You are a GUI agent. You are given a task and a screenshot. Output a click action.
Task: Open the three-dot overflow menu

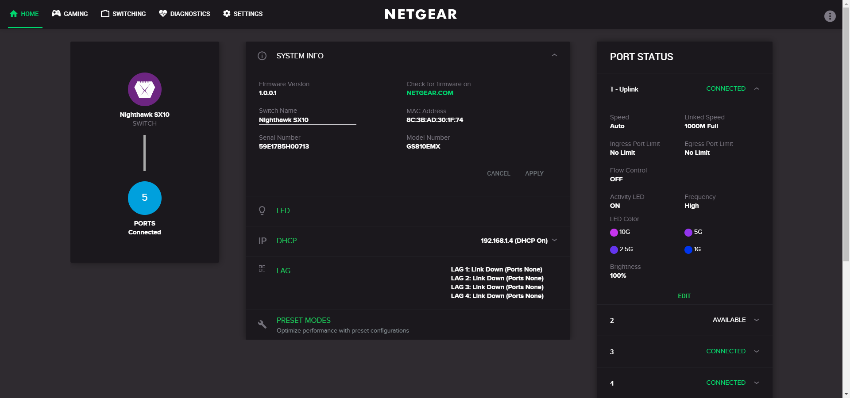(830, 16)
